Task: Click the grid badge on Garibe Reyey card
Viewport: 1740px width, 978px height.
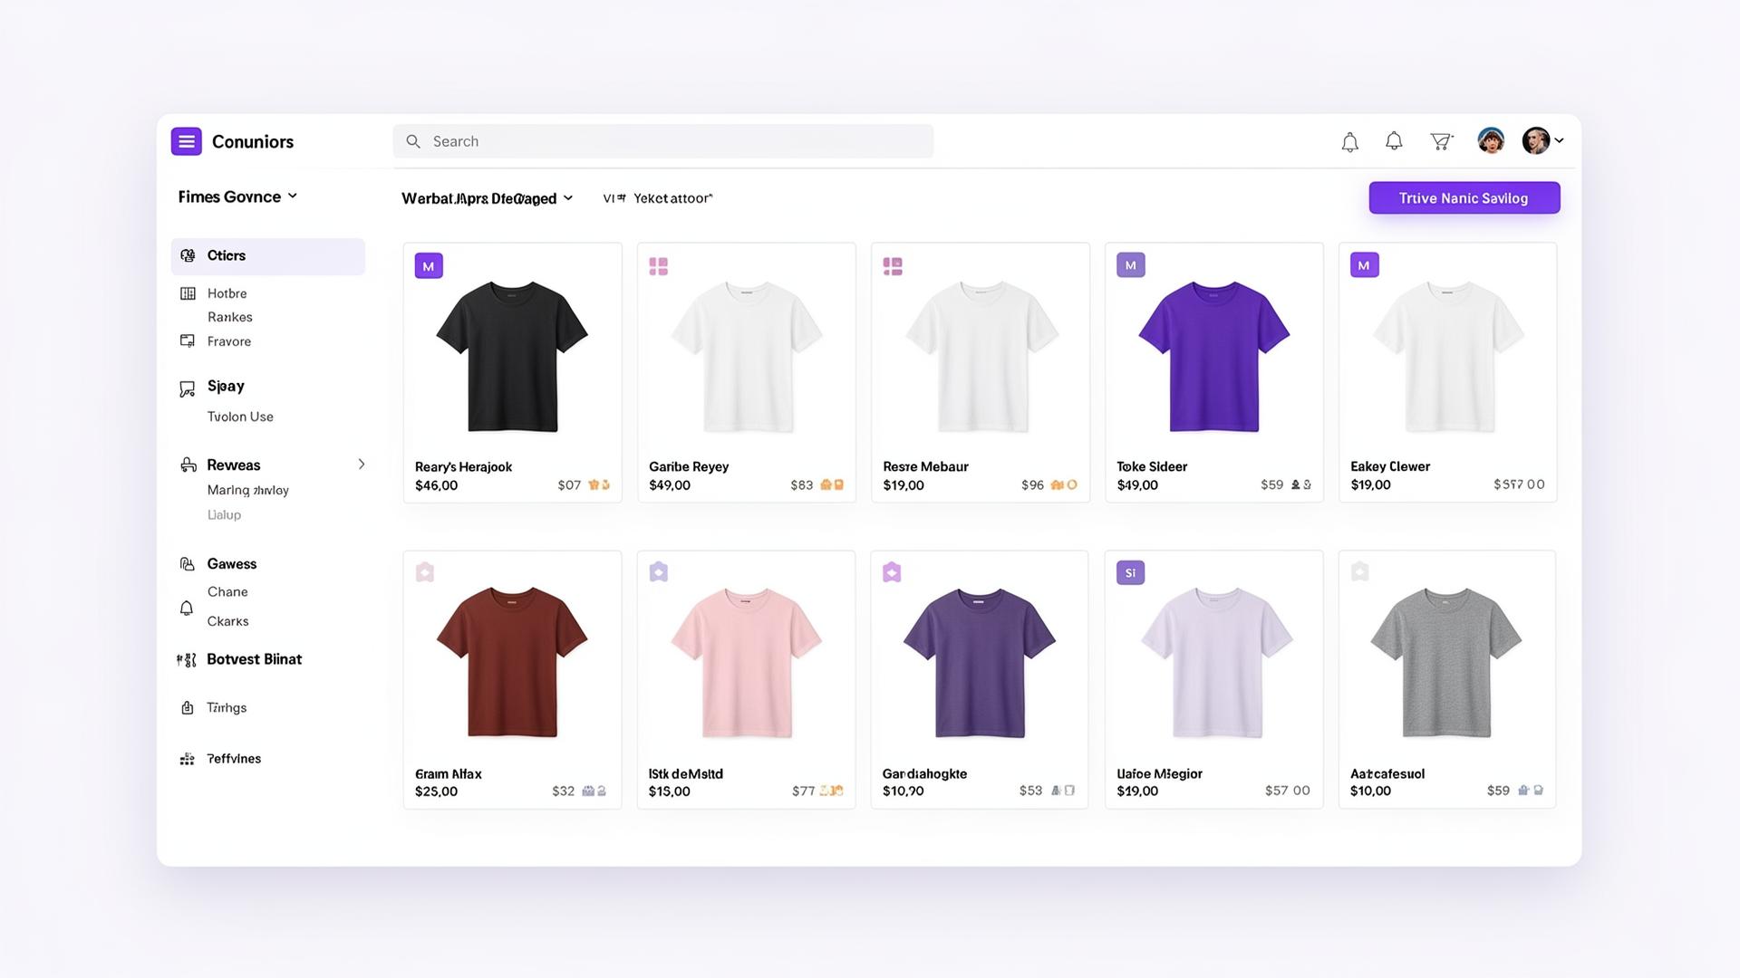Action: pyautogui.click(x=659, y=266)
